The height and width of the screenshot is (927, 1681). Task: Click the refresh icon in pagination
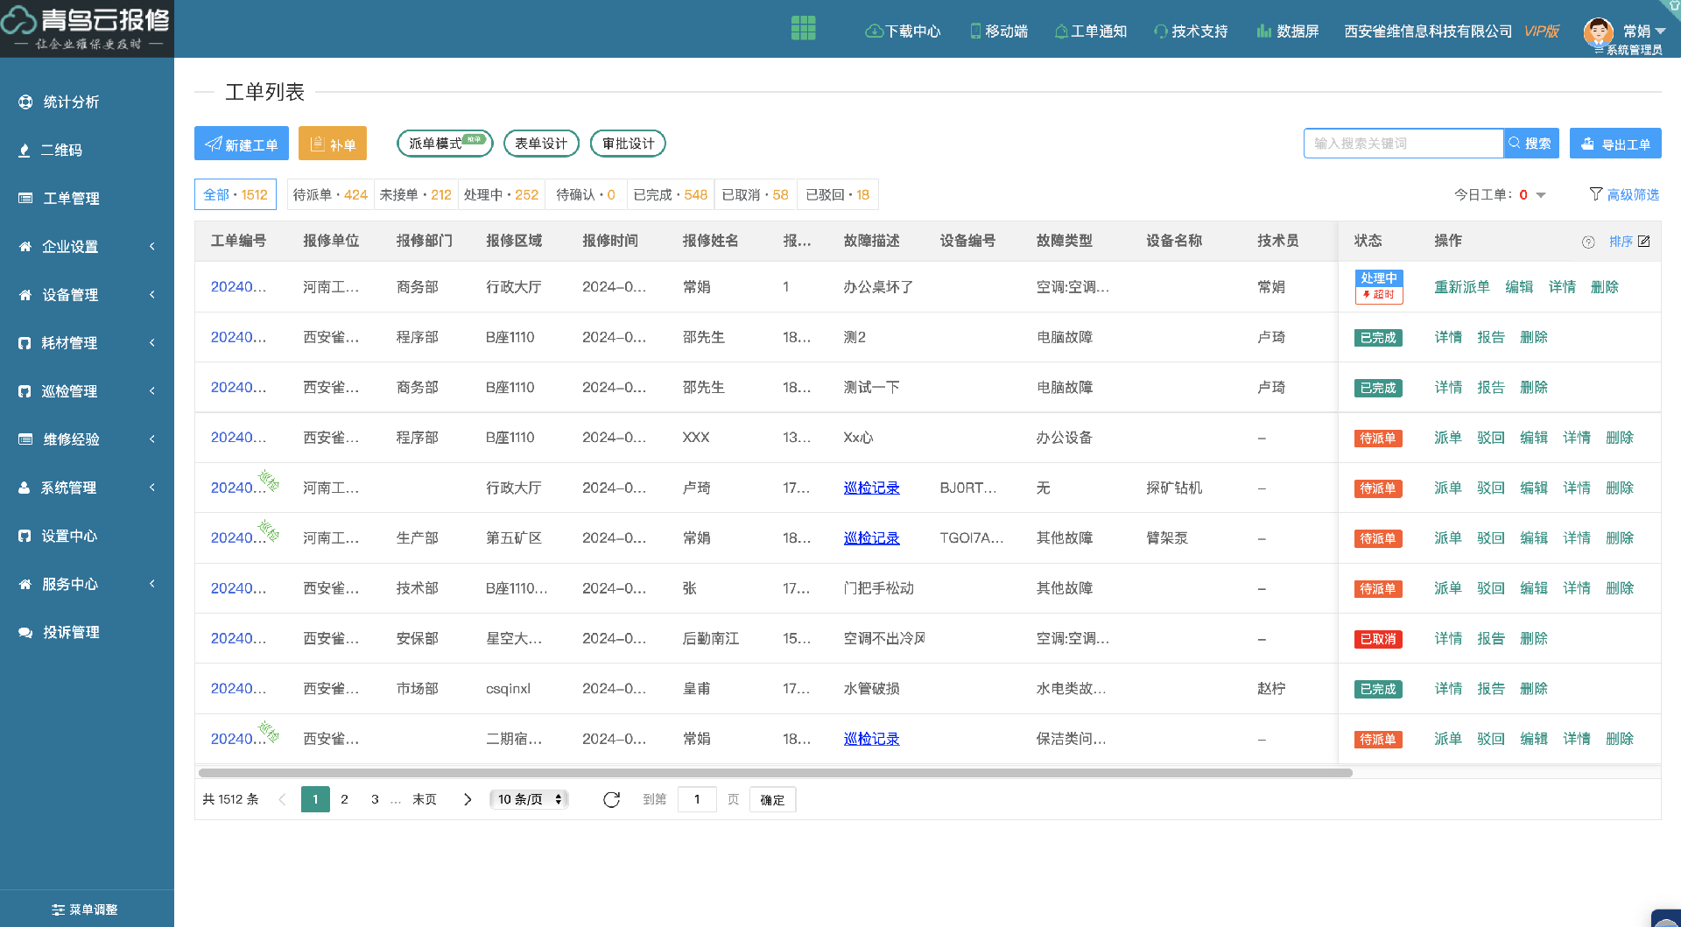point(611,799)
